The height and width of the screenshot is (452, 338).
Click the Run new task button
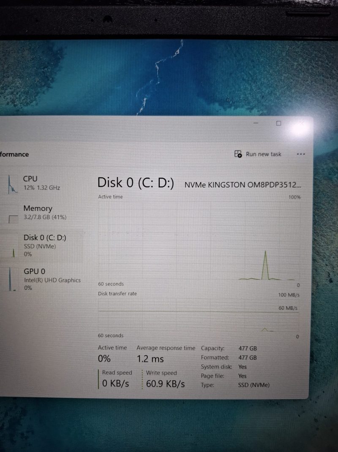point(258,154)
